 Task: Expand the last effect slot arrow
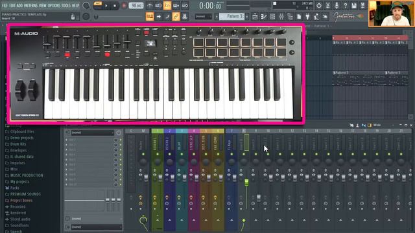[x=66, y=184]
